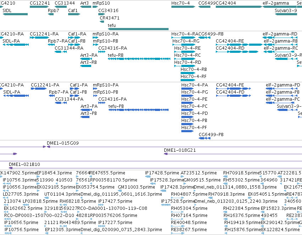
Task: Select EST RE38267.5prime
Action: click(x=177, y=233)
